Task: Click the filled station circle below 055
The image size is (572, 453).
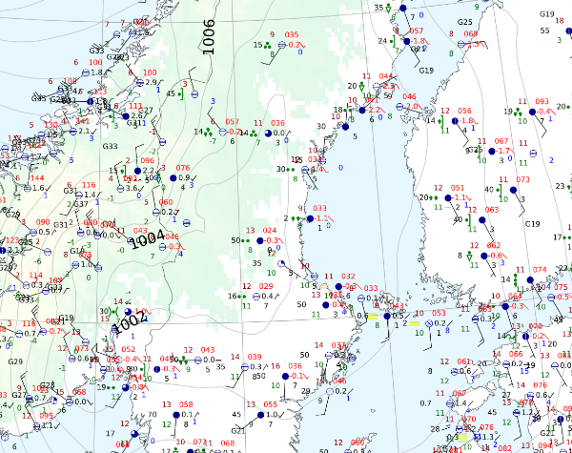Action: [x=260, y=415]
